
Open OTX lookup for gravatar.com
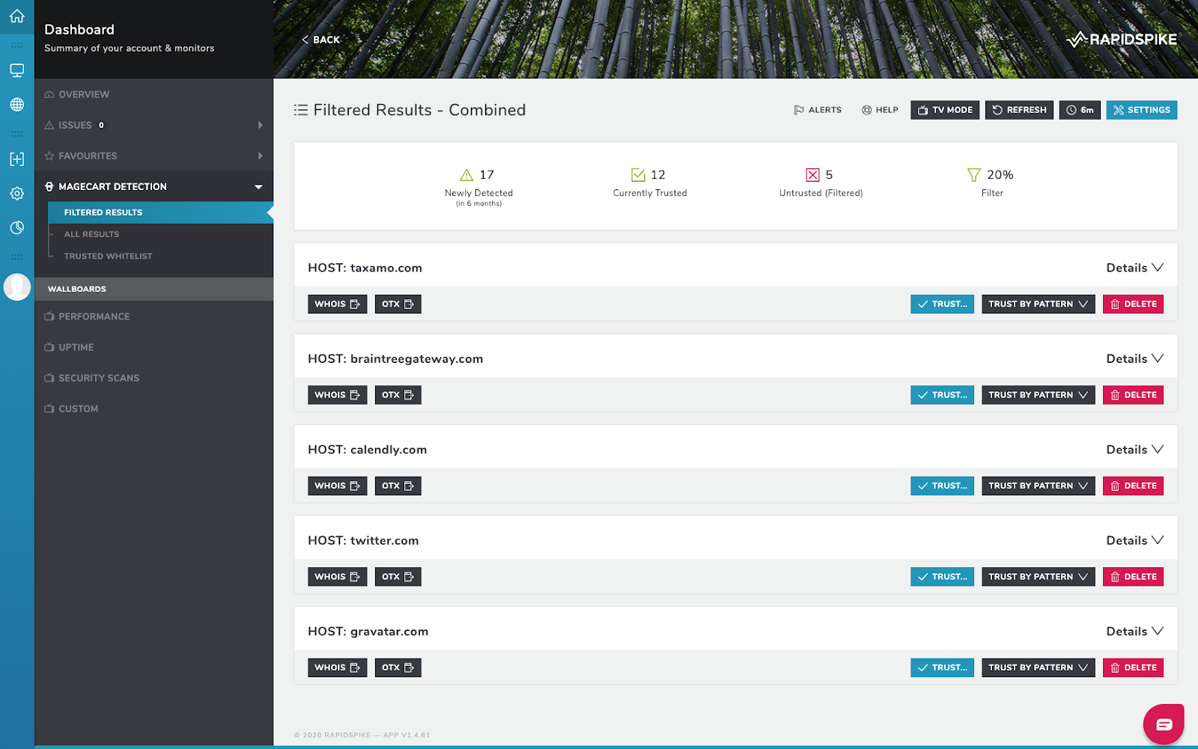coord(398,667)
